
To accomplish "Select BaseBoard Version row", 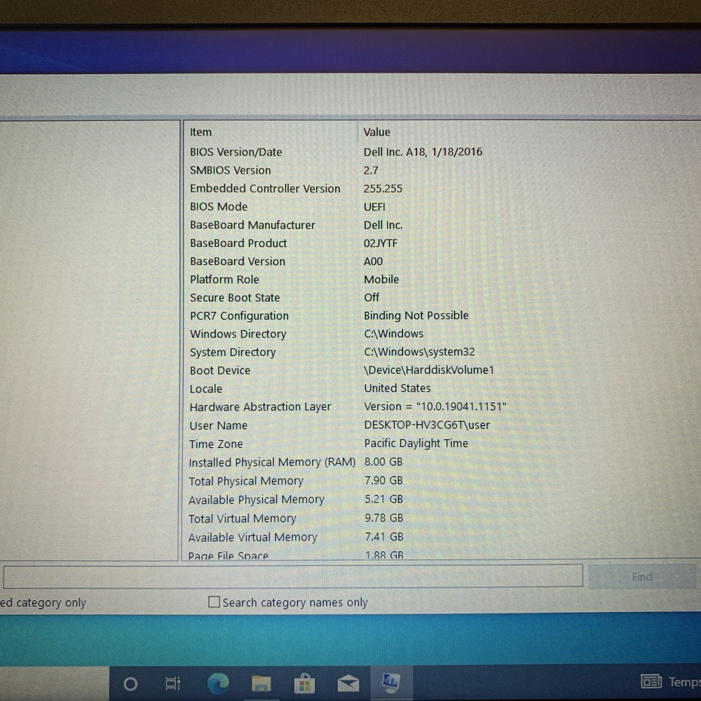I will click(442, 261).
